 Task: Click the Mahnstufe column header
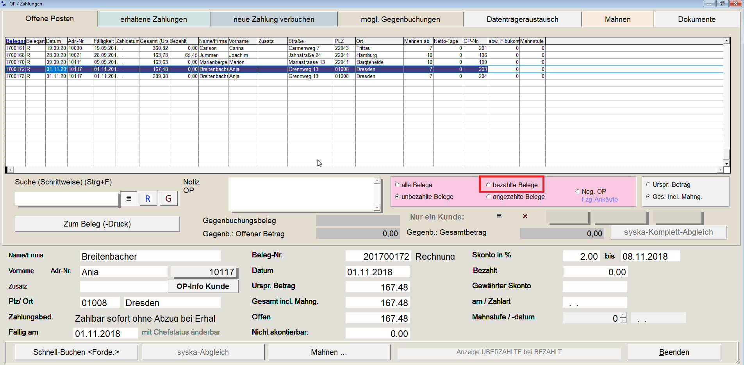[x=532, y=41]
